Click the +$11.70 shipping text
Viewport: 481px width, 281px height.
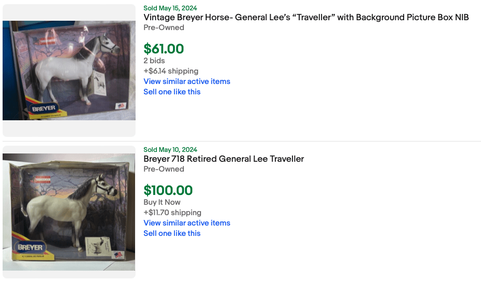[172, 213]
